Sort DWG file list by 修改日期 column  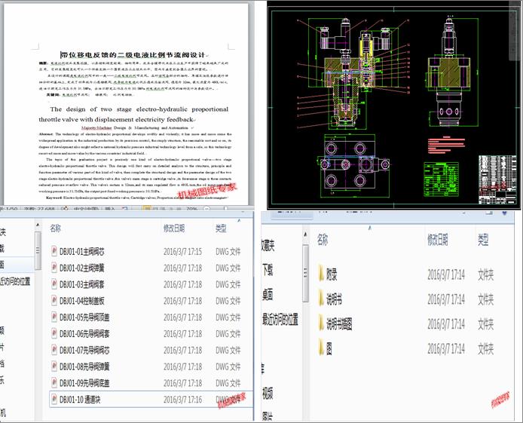pyautogui.click(x=174, y=228)
